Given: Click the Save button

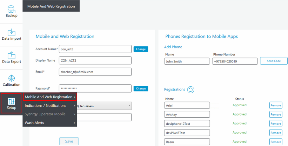Looking at the screenshot, I should [69, 141].
